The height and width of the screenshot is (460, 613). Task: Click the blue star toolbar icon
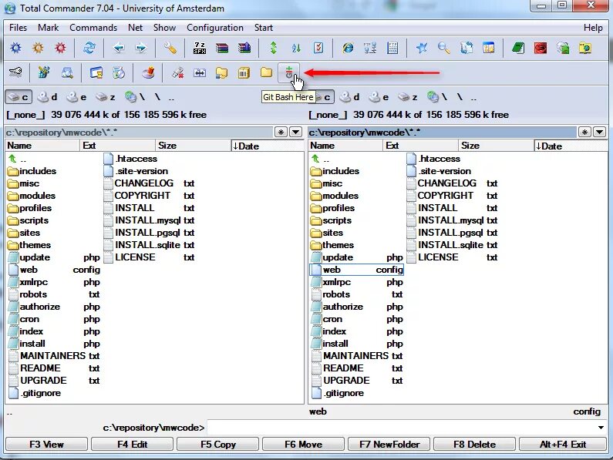422,48
